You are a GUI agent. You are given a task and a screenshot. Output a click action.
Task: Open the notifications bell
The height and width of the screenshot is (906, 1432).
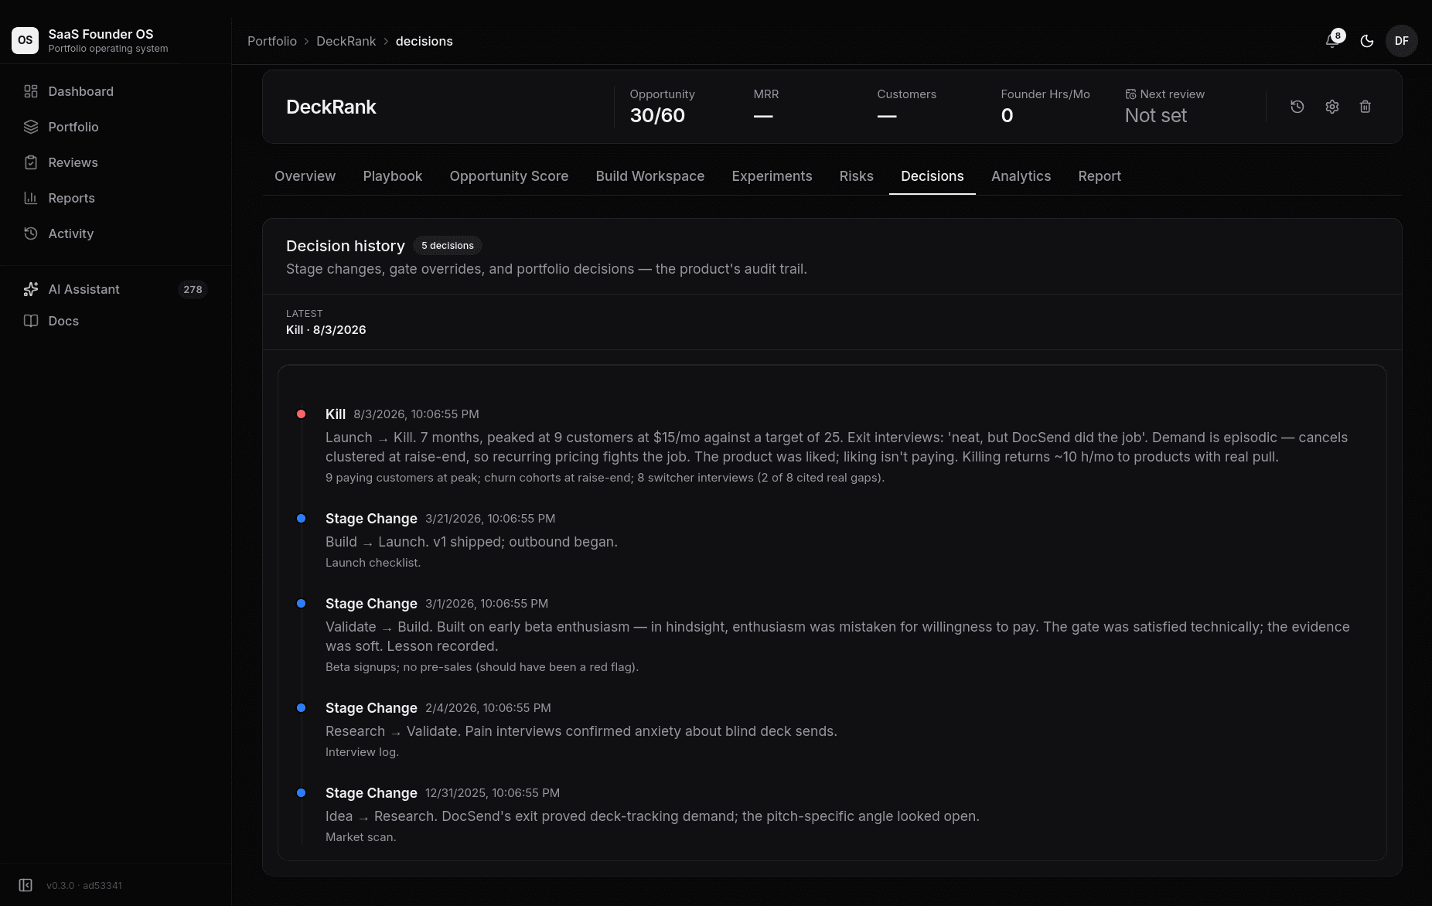(1332, 41)
